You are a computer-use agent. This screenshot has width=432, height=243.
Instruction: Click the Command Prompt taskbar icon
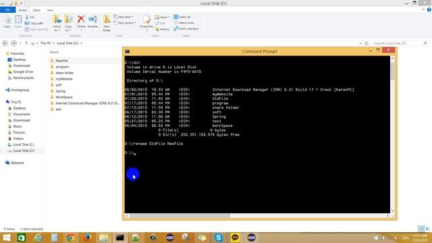tap(120, 238)
